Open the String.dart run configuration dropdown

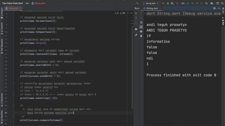pyautogui.click(x=150, y=3)
